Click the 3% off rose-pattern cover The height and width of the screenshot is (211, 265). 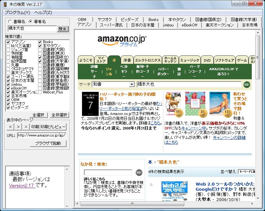point(195,103)
